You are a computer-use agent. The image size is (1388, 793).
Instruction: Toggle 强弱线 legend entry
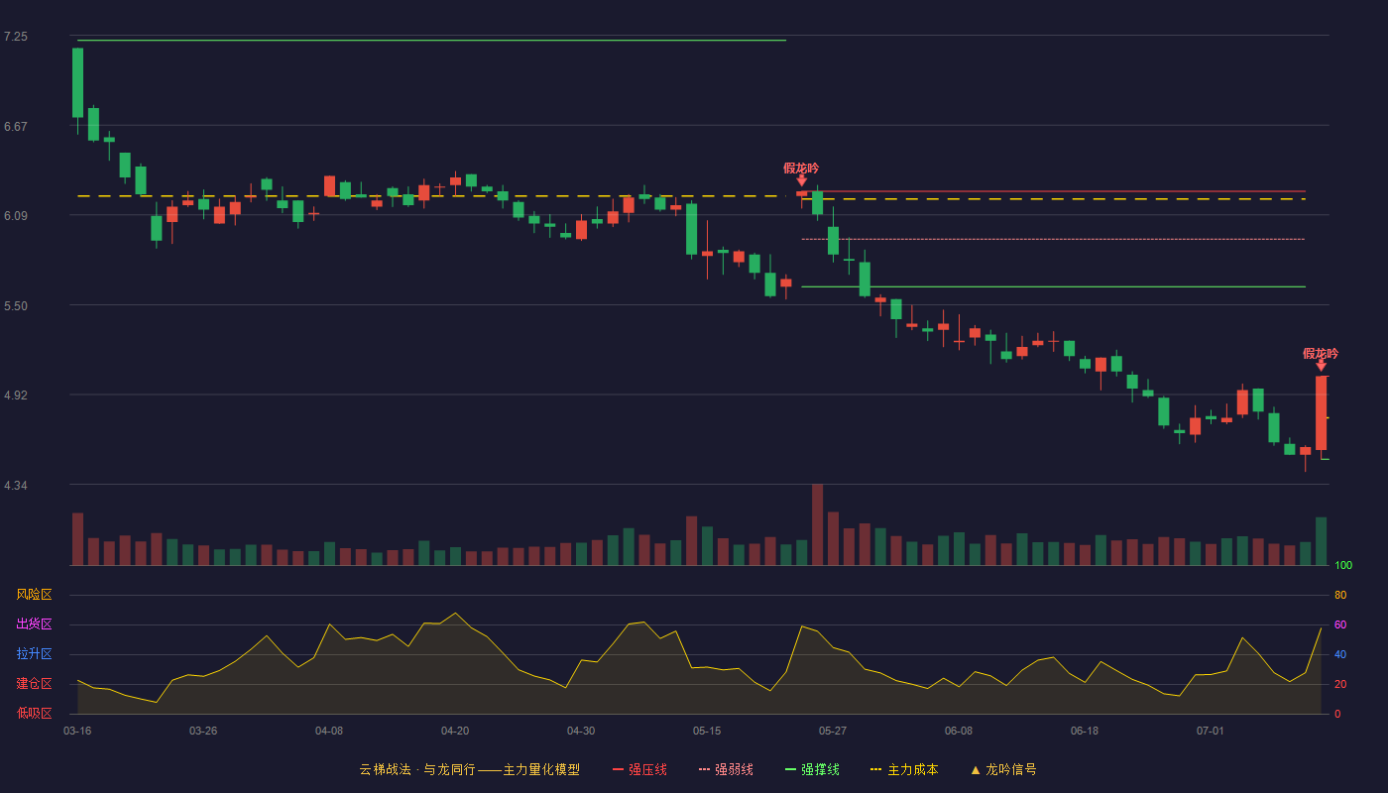coord(726,769)
